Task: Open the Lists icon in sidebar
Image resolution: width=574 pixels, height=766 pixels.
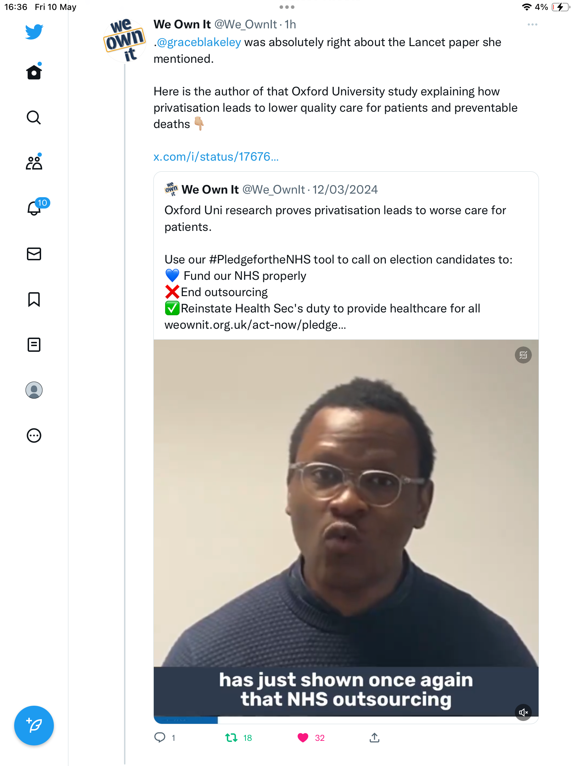Action: (x=34, y=345)
